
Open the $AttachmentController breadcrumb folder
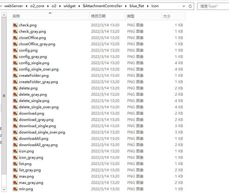tap(102, 6)
